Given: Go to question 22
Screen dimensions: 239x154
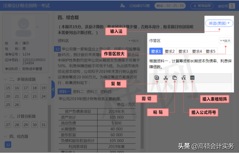Looking at the screenshot, I should pos(26,96).
